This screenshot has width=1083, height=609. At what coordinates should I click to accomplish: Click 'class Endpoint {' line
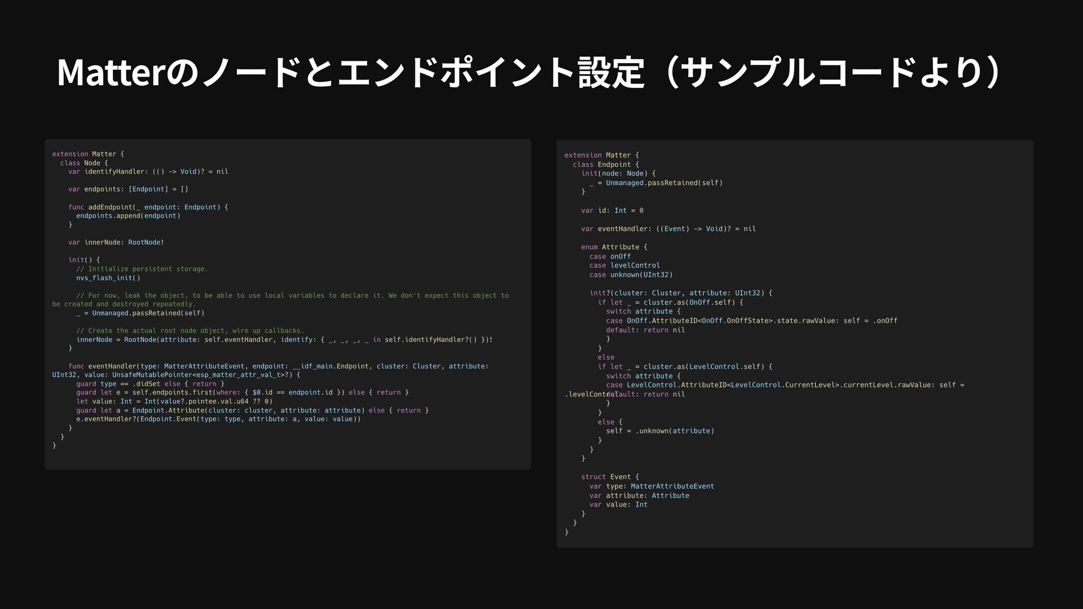[605, 165]
